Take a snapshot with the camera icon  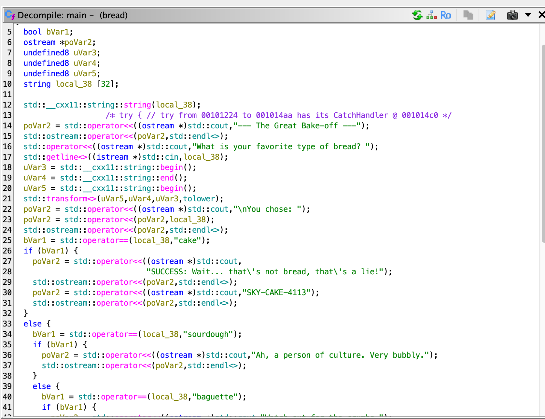512,15
